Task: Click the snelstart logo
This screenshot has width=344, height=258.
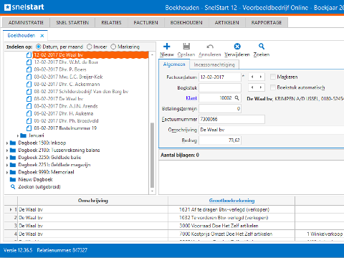Action: (24, 7)
